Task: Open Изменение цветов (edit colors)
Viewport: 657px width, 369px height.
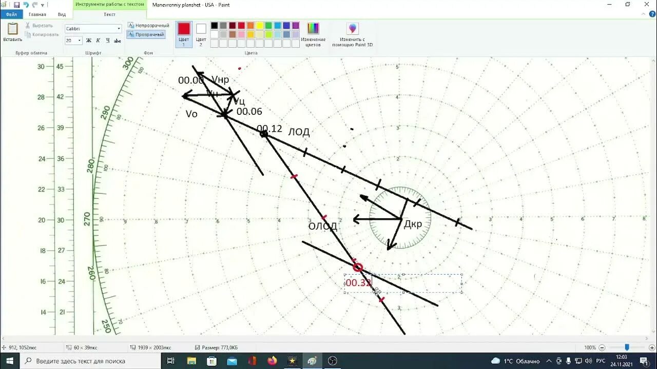Action: [x=313, y=34]
